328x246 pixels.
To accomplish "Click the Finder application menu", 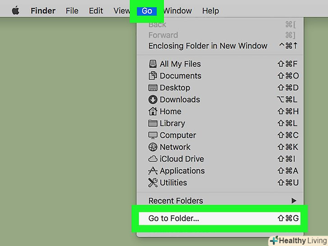I will (44, 11).
